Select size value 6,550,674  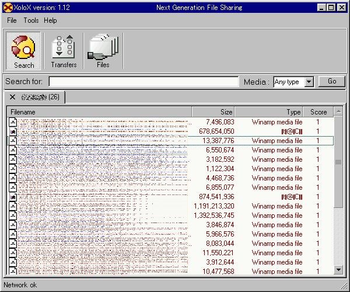(220, 150)
